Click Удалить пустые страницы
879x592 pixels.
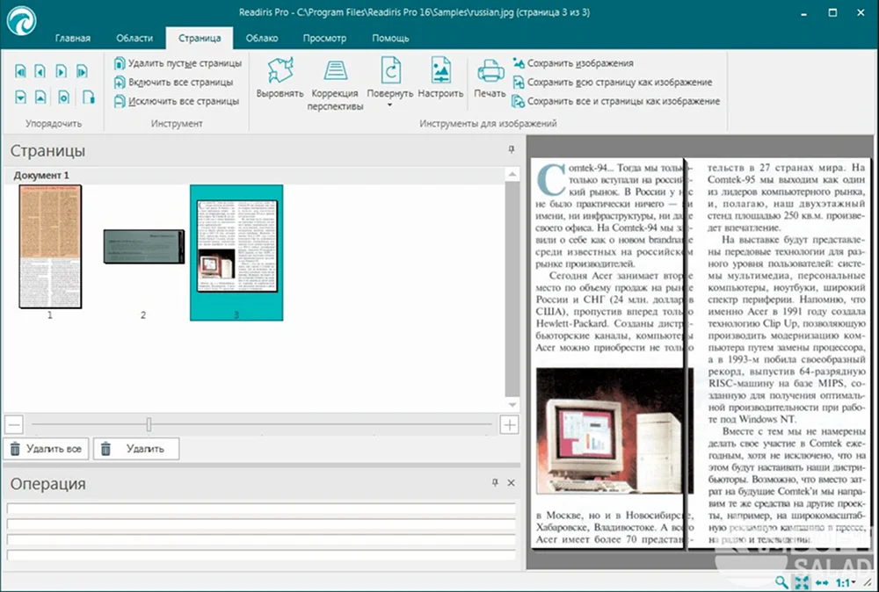178,63
